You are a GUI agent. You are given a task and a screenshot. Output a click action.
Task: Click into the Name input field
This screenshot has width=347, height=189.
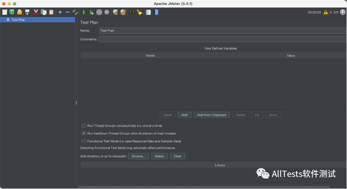[x=223, y=31]
